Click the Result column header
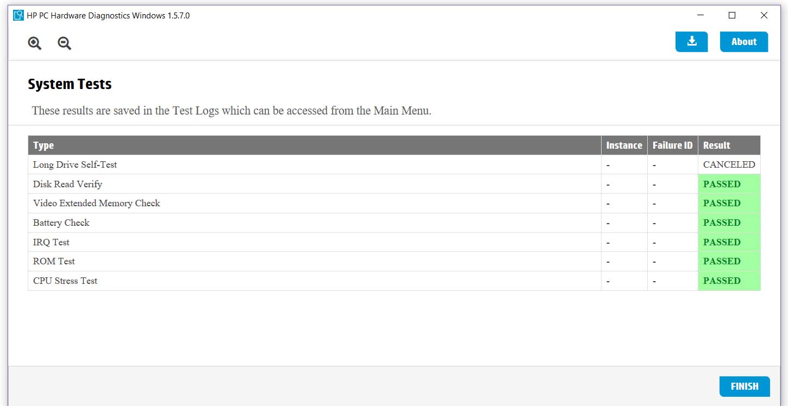Image resolution: width=788 pixels, height=406 pixels. tap(716, 145)
